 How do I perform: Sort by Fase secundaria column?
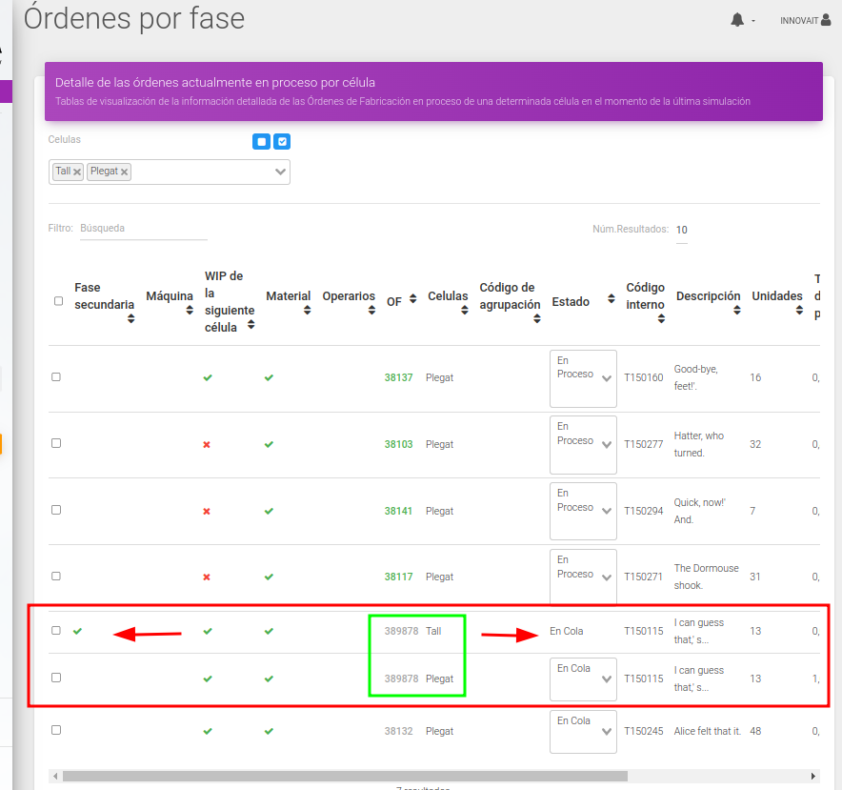click(x=131, y=318)
